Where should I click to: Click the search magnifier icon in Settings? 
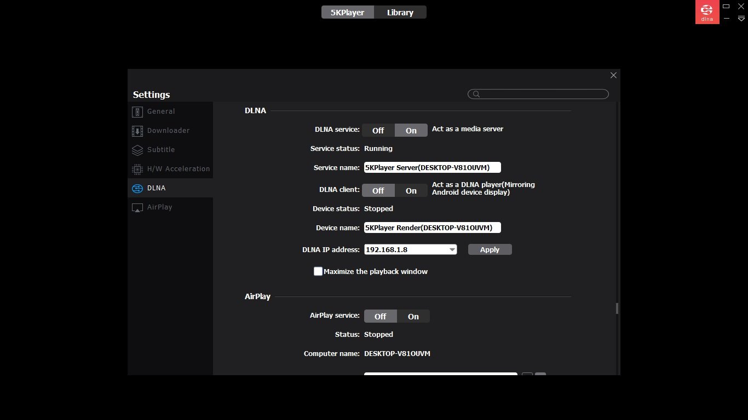(x=476, y=94)
